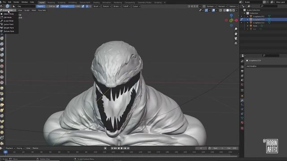
Task: Collapse the Collection tree in outliner
Action: 244,13
